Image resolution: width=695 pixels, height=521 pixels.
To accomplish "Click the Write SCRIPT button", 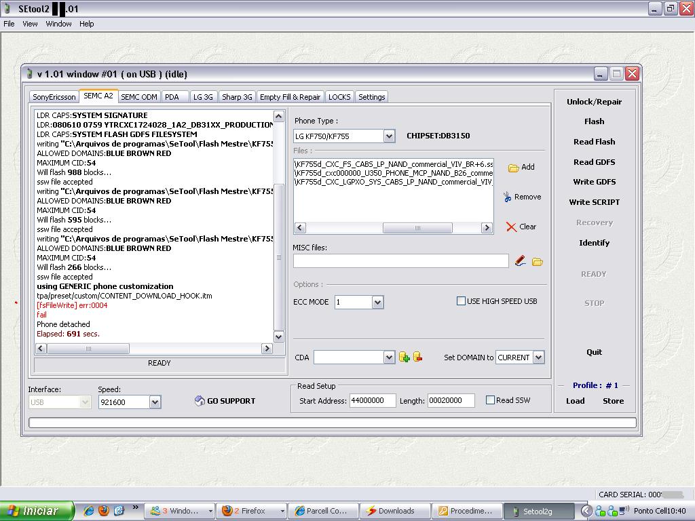I will pyautogui.click(x=594, y=202).
